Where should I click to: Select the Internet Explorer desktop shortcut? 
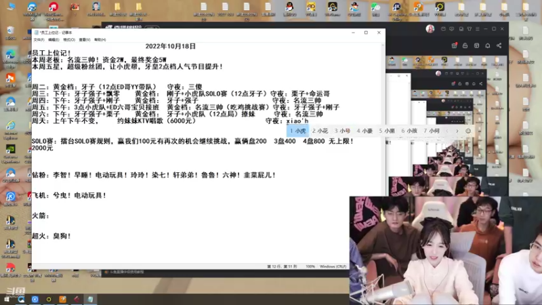coord(10,129)
